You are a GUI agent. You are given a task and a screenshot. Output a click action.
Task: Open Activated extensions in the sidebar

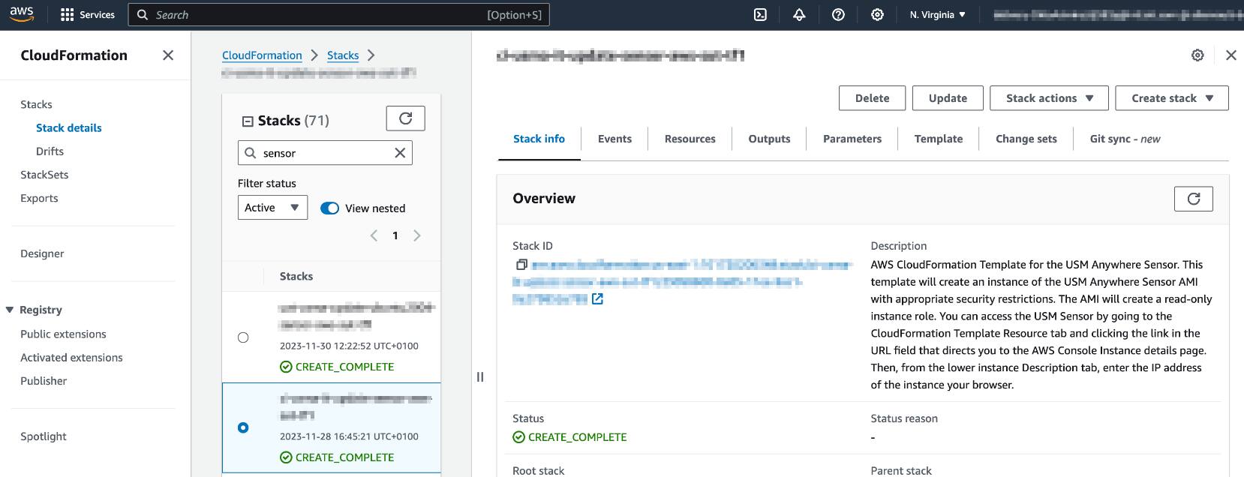[x=71, y=357]
